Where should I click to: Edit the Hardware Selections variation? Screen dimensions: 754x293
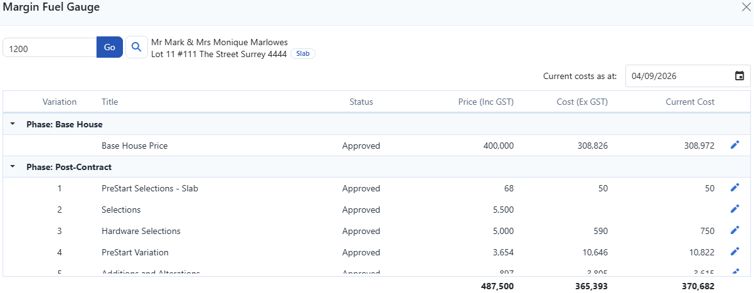(735, 230)
